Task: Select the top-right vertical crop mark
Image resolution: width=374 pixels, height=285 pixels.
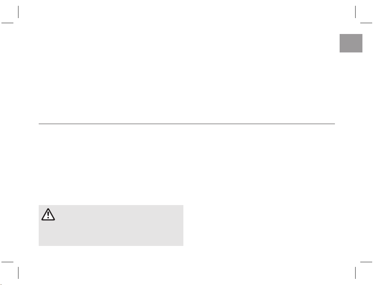Action: click(356, 12)
